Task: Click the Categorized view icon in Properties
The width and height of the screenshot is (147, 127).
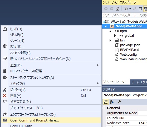Action: coord(106,102)
